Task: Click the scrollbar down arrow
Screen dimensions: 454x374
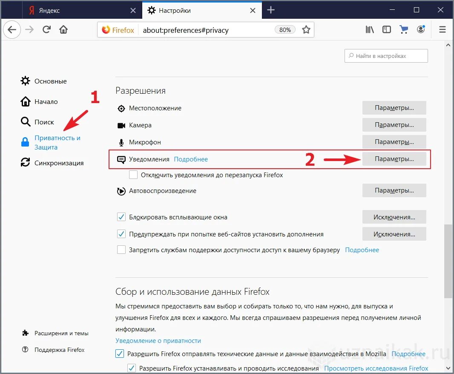Action: [448, 368]
